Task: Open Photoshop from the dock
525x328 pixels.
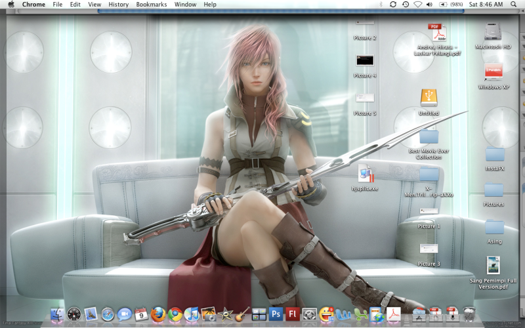Action: point(276,315)
